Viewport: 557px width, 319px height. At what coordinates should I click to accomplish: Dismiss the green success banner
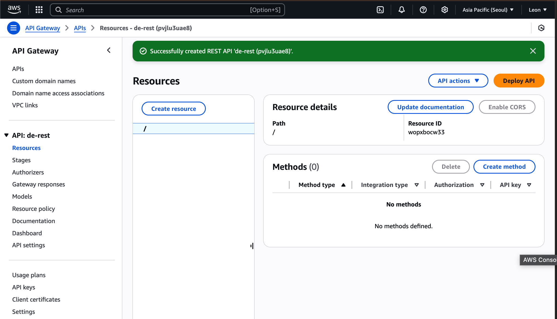[x=533, y=51]
